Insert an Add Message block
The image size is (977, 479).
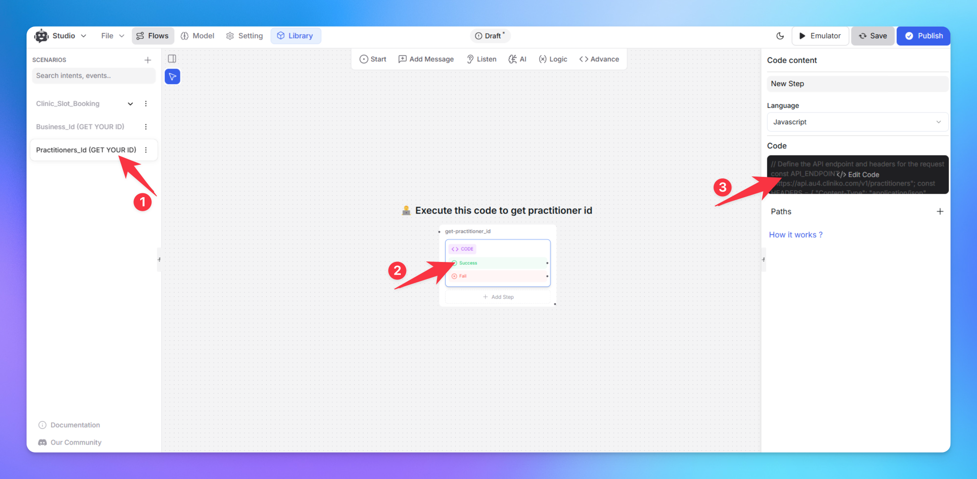click(x=426, y=59)
